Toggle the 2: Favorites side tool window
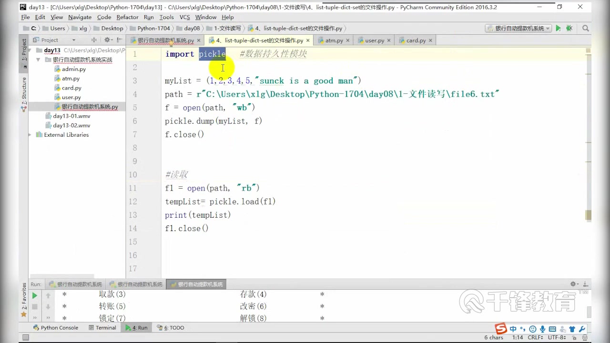610x343 pixels. (x=24, y=300)
